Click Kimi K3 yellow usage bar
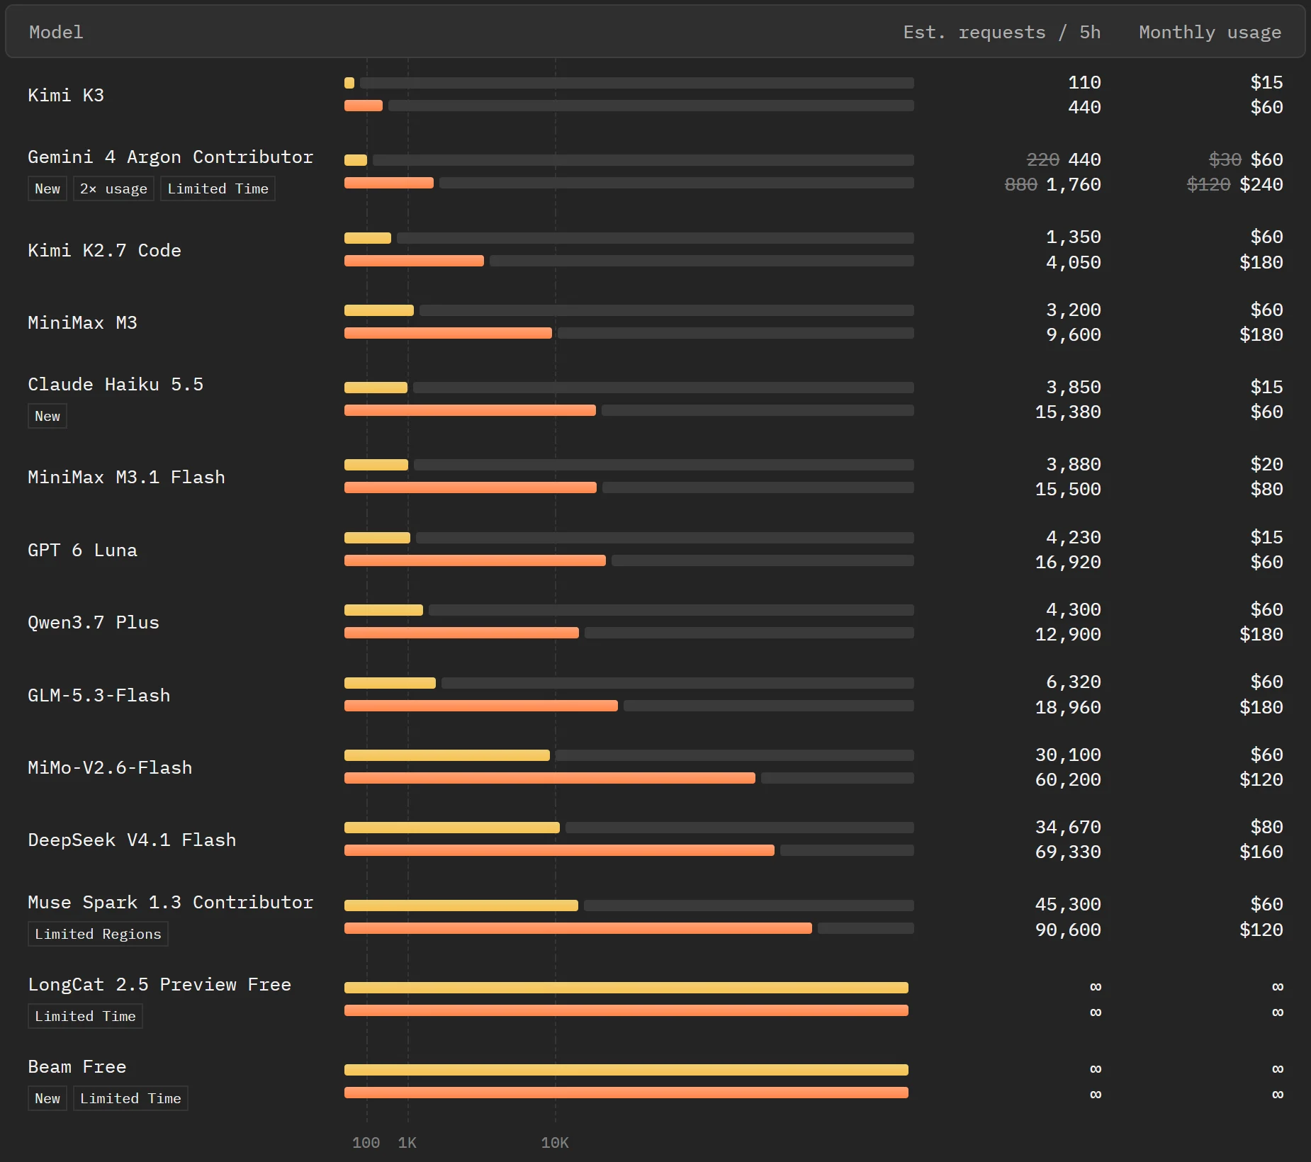Image resolution: width=1311 pixels, height=1162 pixels. (x=349, y=83)
